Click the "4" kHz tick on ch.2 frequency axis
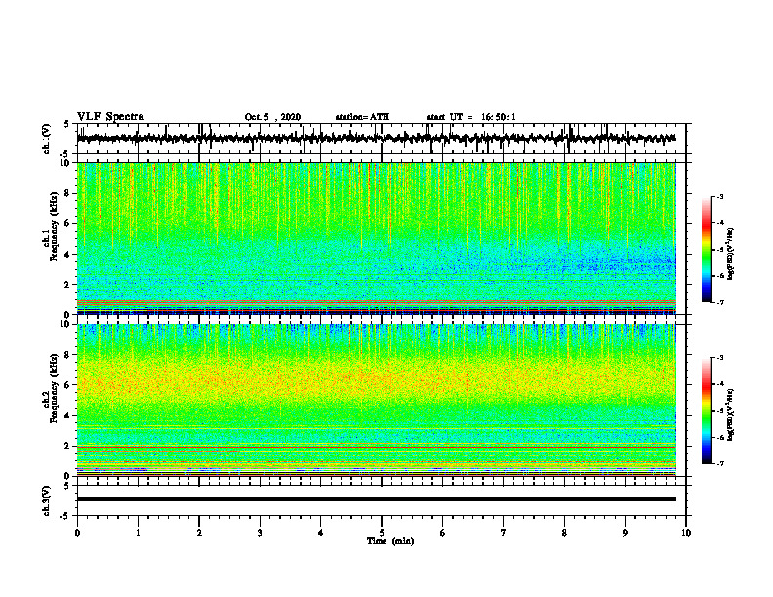The height and width of the screenshot is (597, 773). (x=68, y=416)
